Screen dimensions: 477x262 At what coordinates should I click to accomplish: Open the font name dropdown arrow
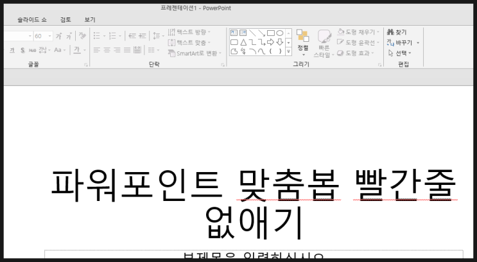pyautogui.click(x=30, y=36)
